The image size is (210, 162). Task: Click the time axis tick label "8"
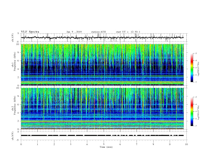click(x=153, y=144)
